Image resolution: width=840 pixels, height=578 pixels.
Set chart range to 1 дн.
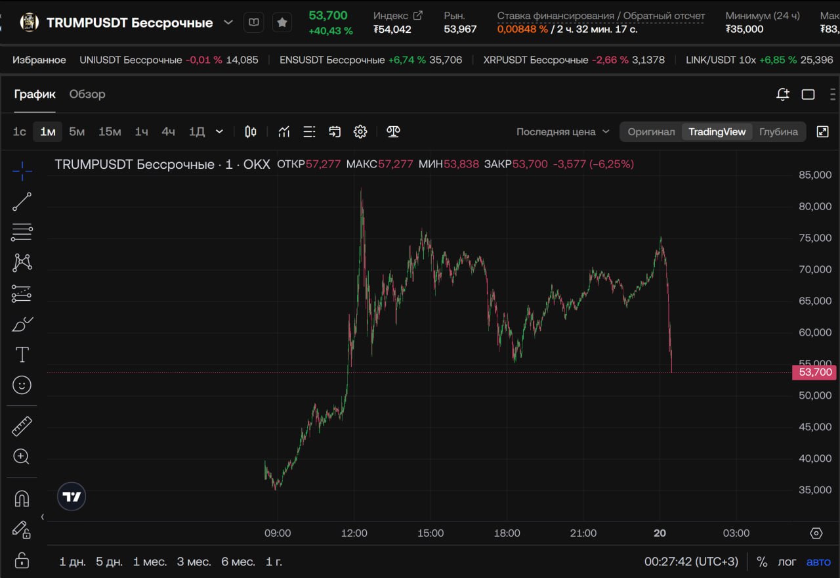[72, 562]
